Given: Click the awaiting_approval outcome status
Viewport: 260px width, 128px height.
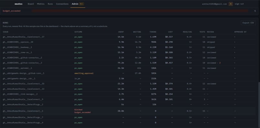Looking at the screenshot, I should pos(84,73).
